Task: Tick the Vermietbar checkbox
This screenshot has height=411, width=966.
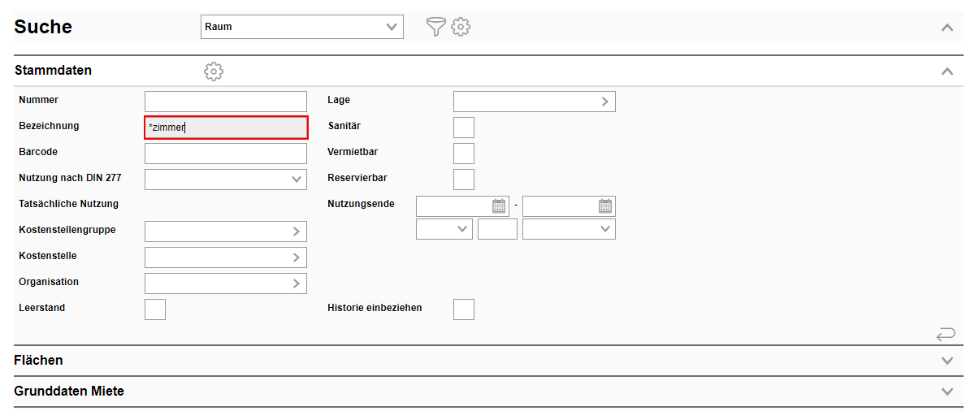Action: click(x=464, y=154)
